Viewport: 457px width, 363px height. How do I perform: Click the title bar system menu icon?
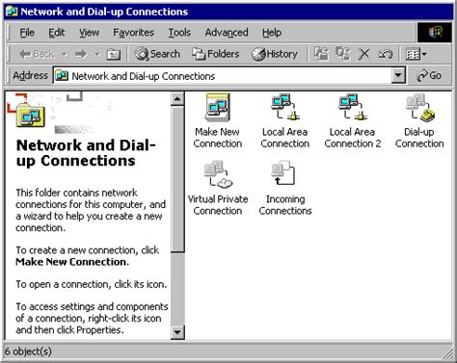pos(12,12)
